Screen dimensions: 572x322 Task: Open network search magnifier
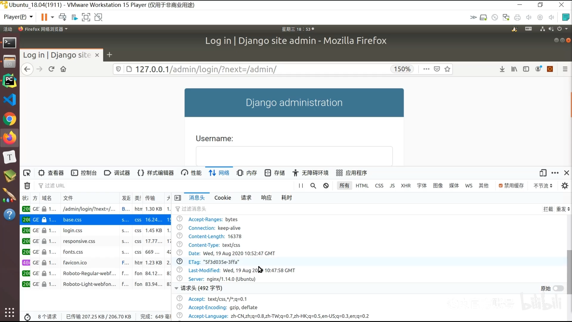click(x=313, y=186)
